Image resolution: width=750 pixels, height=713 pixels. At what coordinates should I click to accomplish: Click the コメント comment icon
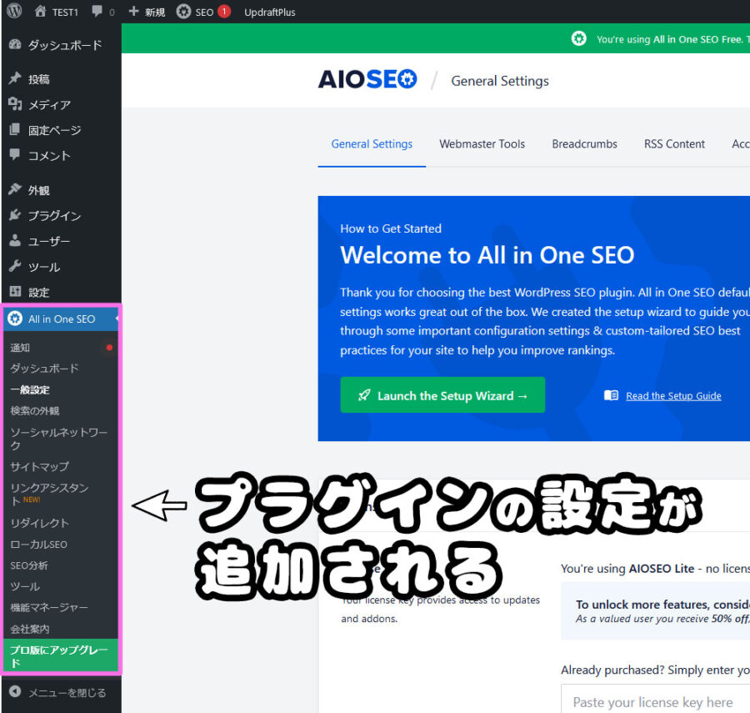click(x=15, y=154)
